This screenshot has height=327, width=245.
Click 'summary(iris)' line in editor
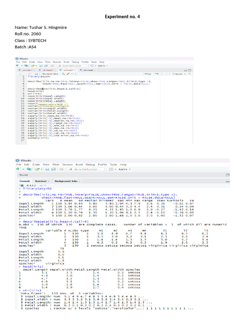(38, 138)
